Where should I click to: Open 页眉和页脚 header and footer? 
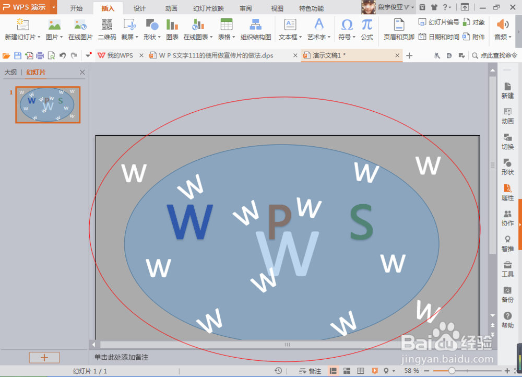point(399,29)
